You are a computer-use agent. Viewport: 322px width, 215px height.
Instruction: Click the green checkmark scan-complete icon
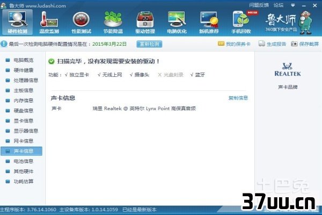[x=52, y=61]
